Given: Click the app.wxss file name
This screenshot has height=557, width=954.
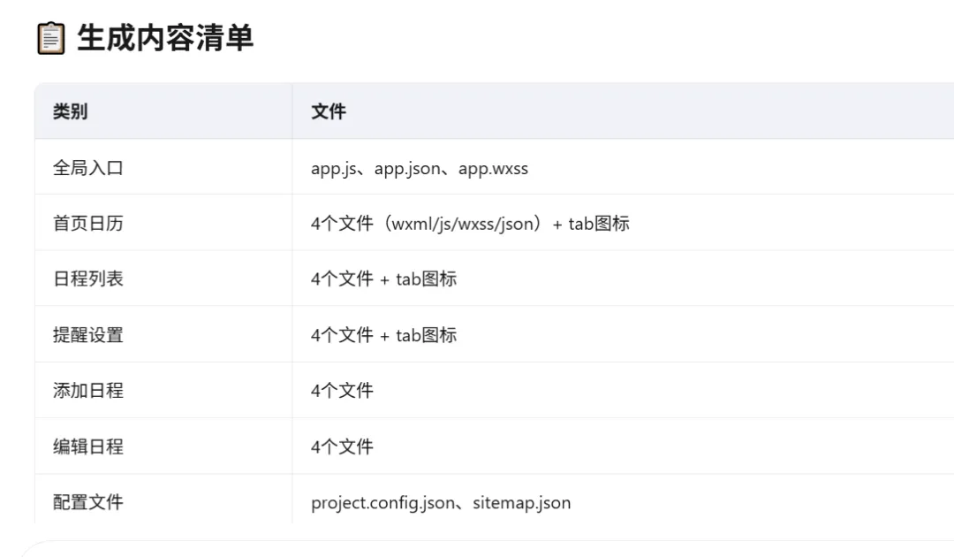Looking at the screenshot, I should pos(494,168).
